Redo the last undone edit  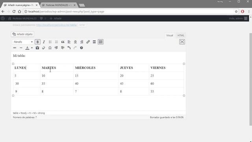point(75,48)
